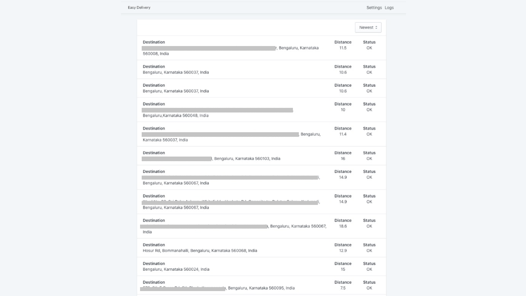Click the Destination header of the first entry
The height and width of the screenshot is (296, 526).
click(x=154, y=42)
